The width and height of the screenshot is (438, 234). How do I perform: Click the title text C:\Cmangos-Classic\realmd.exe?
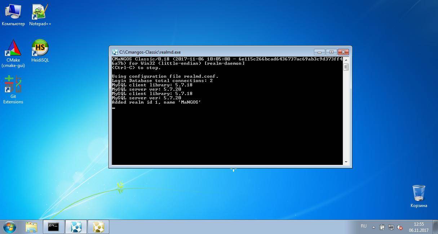[x=150, y=52]
